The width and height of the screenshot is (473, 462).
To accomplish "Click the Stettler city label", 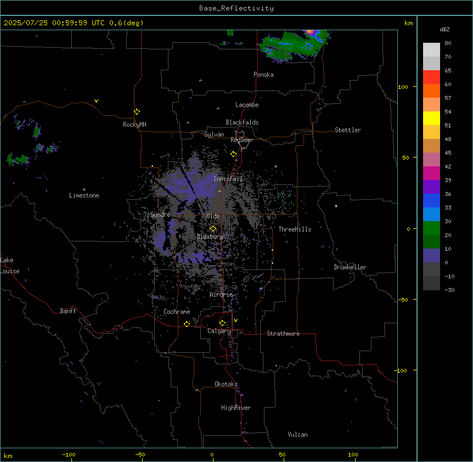I will click(348, 130).
